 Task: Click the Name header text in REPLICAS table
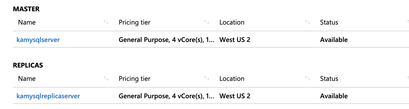[x=27, y=79]
